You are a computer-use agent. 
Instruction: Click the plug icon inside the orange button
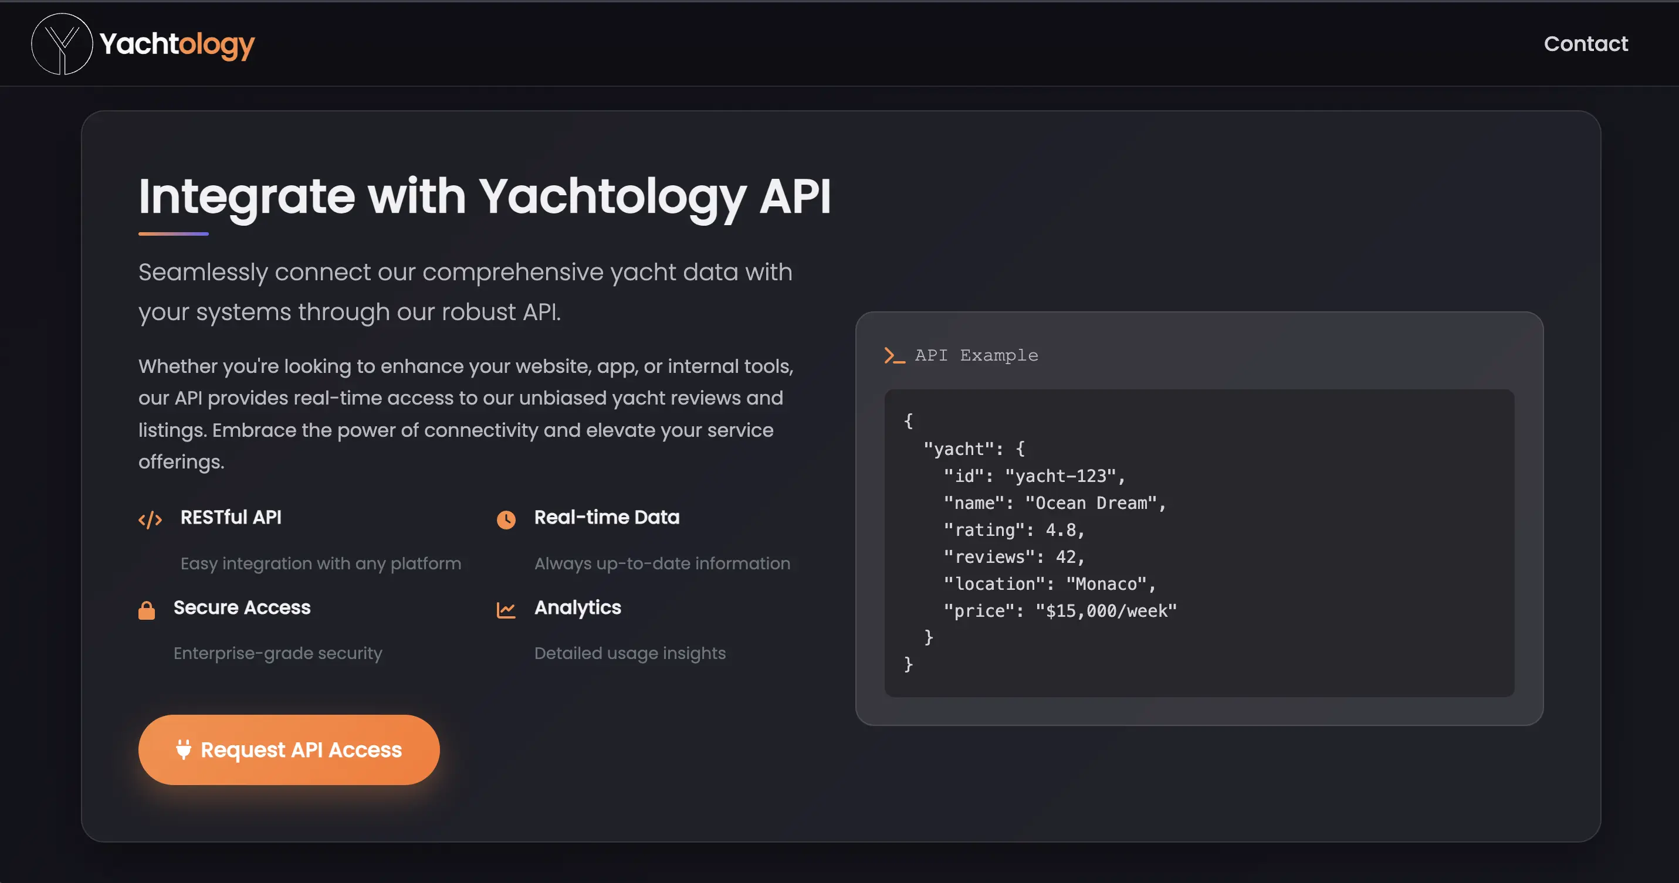pyautogui.click(x=184, y=749)
